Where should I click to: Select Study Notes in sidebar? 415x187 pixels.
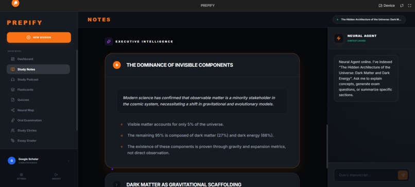[39, 69]
